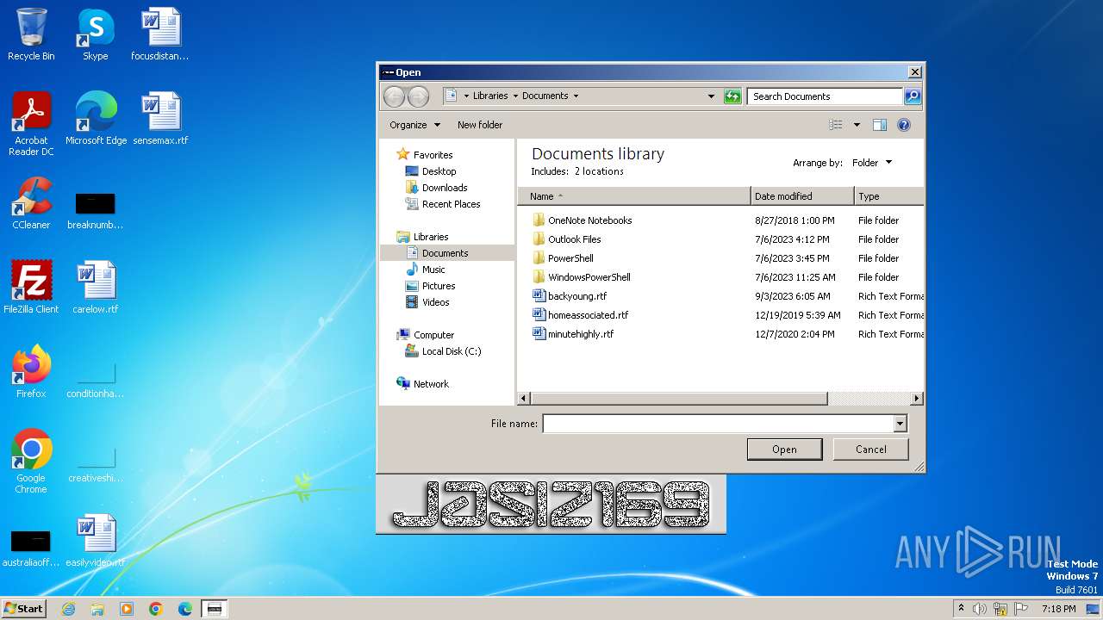Select the Music library

[433, 270]
